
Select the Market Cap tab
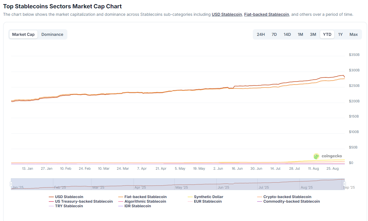(23, 34)
